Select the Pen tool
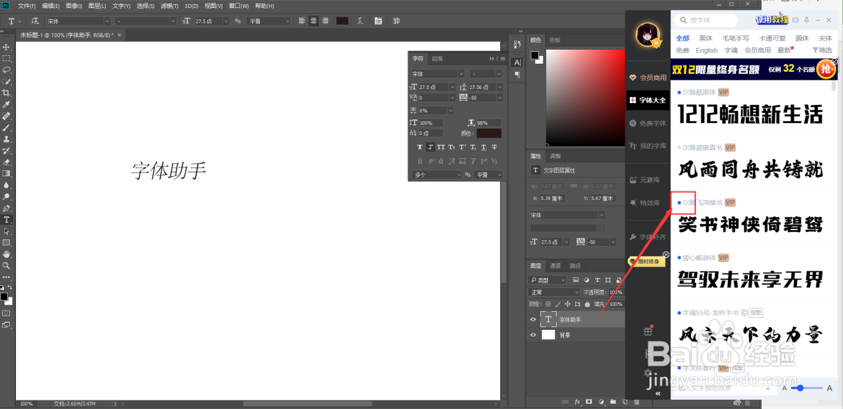Viewport: 843px width, 409px height. point(7,208)
